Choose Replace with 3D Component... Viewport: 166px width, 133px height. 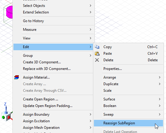(53, 69)
